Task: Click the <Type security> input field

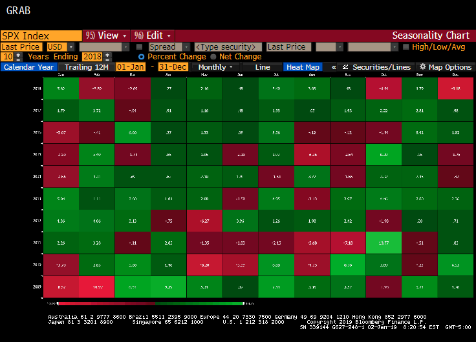Action: [228, 47]
